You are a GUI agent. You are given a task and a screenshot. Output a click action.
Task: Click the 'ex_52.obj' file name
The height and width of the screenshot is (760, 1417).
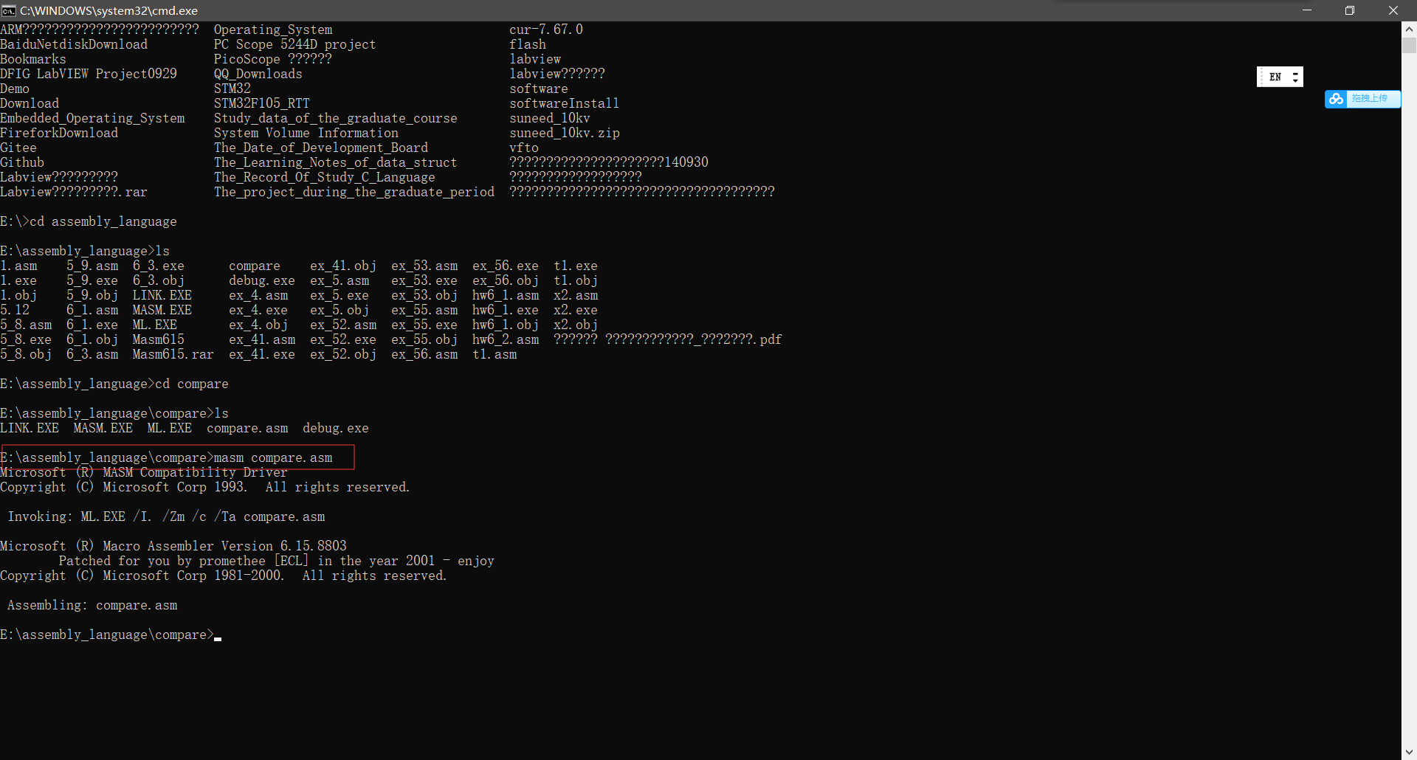click(x=343, y=354)
